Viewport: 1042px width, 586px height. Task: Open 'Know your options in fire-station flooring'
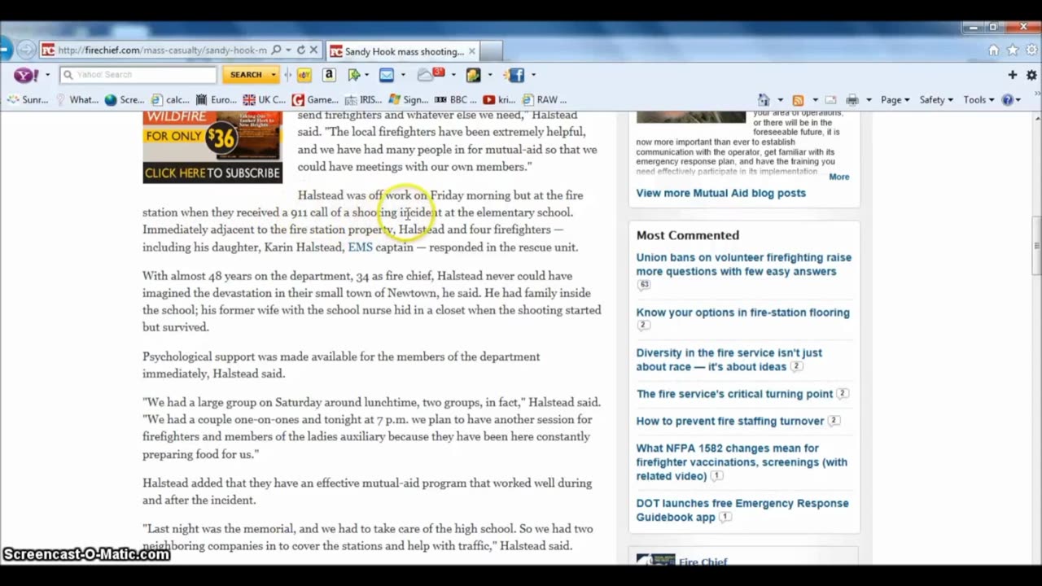click(742, 313)
